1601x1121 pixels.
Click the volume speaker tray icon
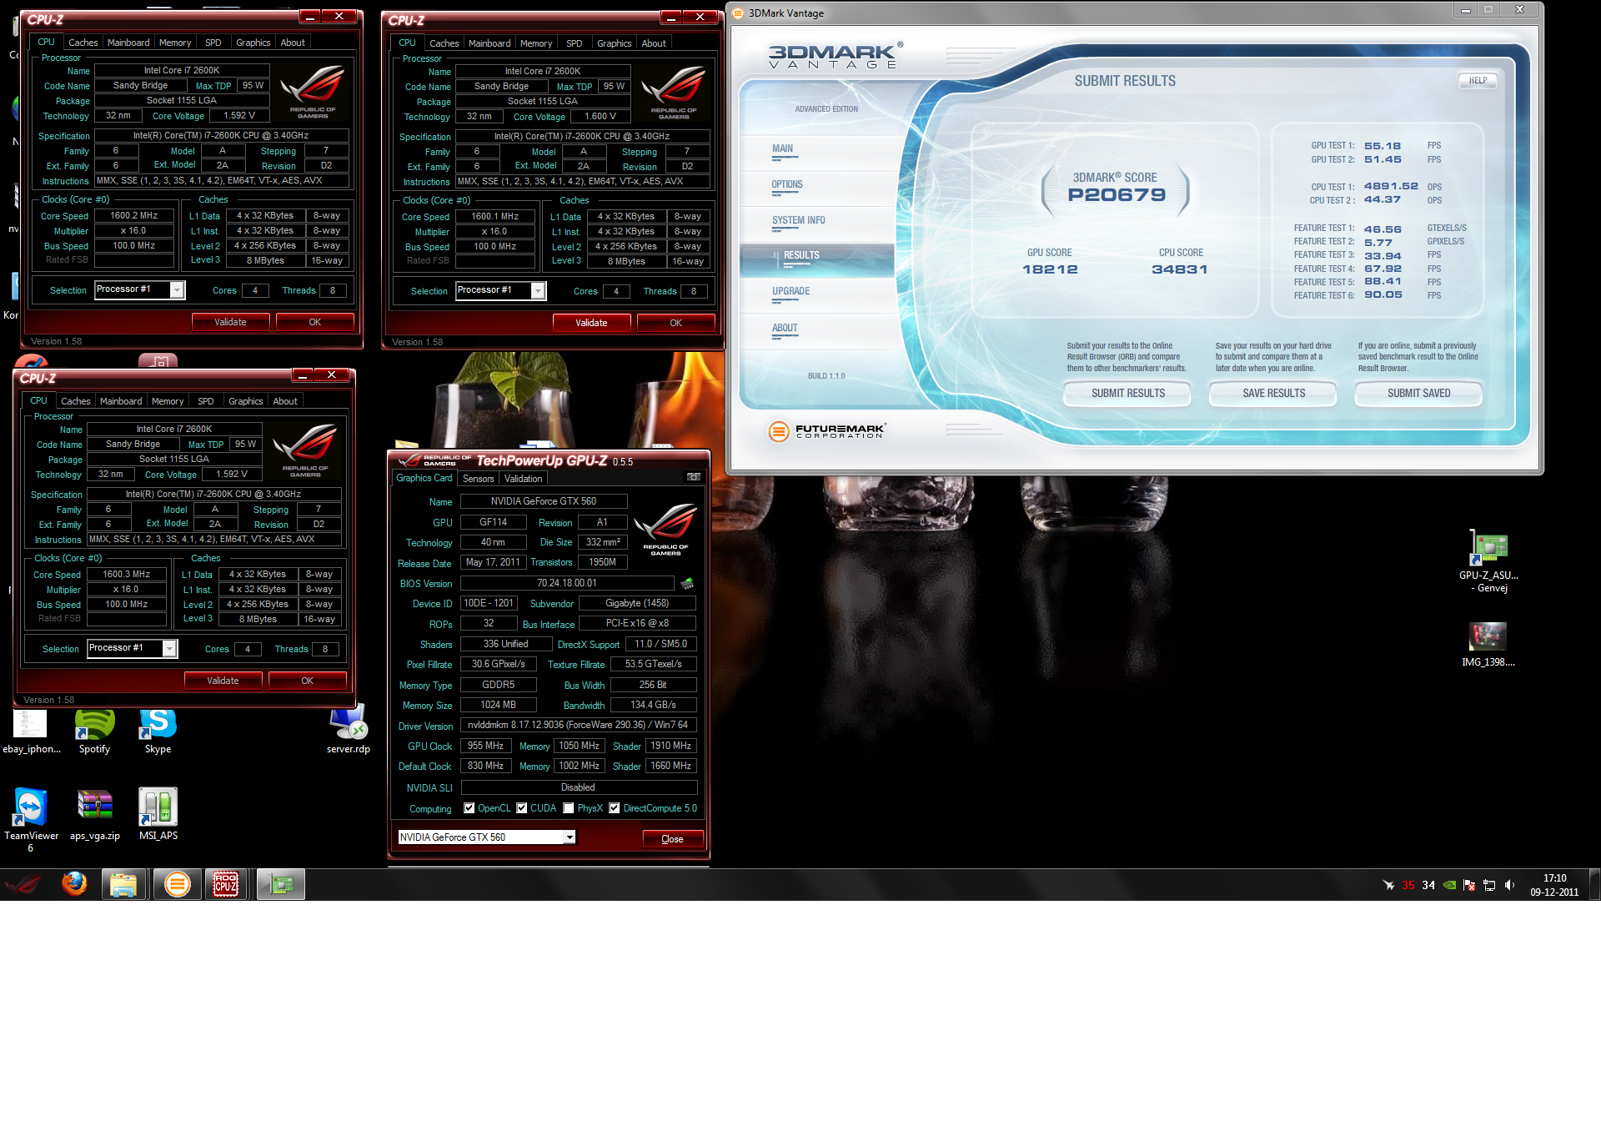pos(1509,885)
